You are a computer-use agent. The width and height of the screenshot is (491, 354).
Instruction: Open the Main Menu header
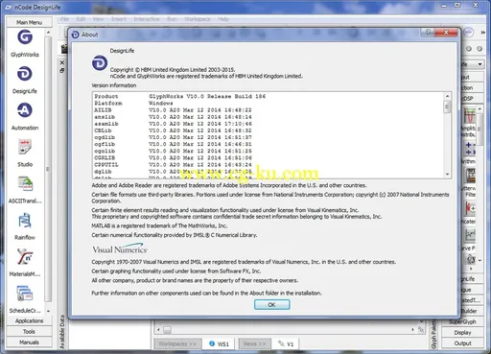click(x=29, y=22)
